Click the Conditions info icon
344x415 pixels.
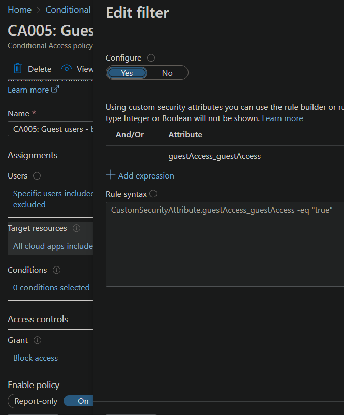[56, 270]
